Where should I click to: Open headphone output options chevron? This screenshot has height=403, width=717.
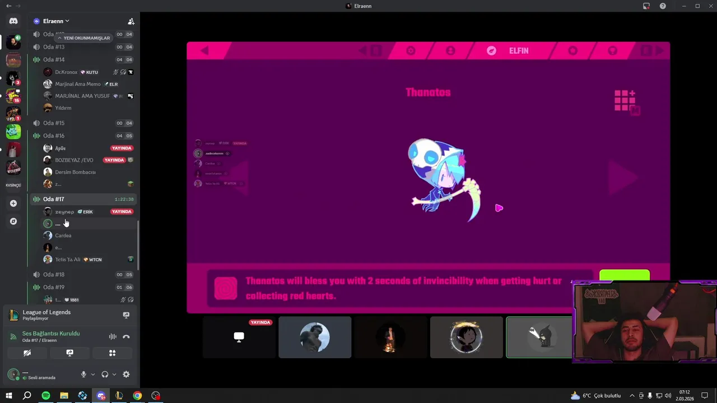[x=114, y=374]
